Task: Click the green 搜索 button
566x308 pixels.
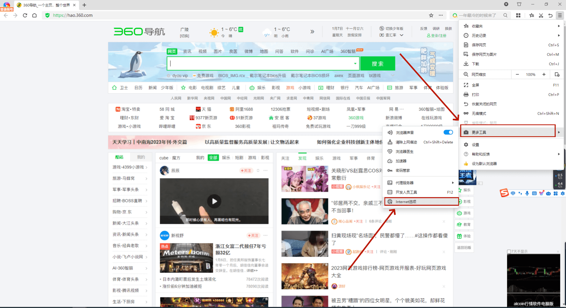Action: pyautogui.click(x=378, y=63)
